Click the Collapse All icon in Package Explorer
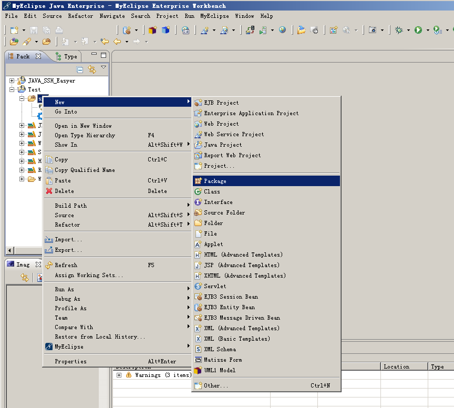 [x=80, y=69]
